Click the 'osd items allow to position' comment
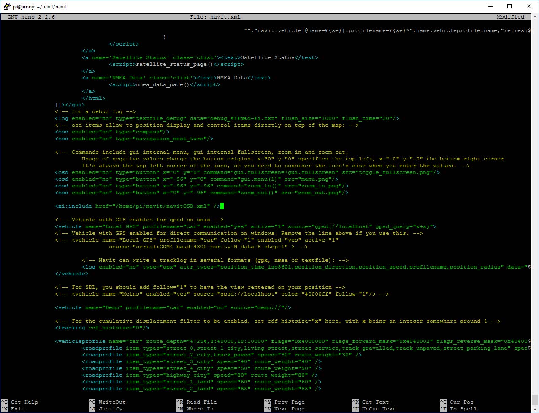Viewport: 539px width, 413px height. pos(207,125)
